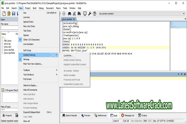Viewport: 187px width, 124px height.
Task: Expand the Toolbars submenu
Action: pos(38,70)
